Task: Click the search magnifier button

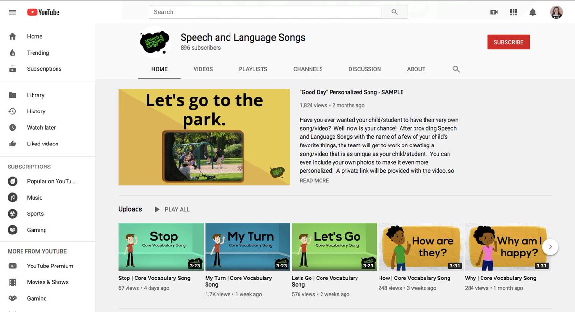Action: tap(395, 12)
